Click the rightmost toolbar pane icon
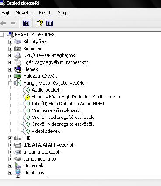The height and width of the screenshot is (186, 161). click(49, 23)
